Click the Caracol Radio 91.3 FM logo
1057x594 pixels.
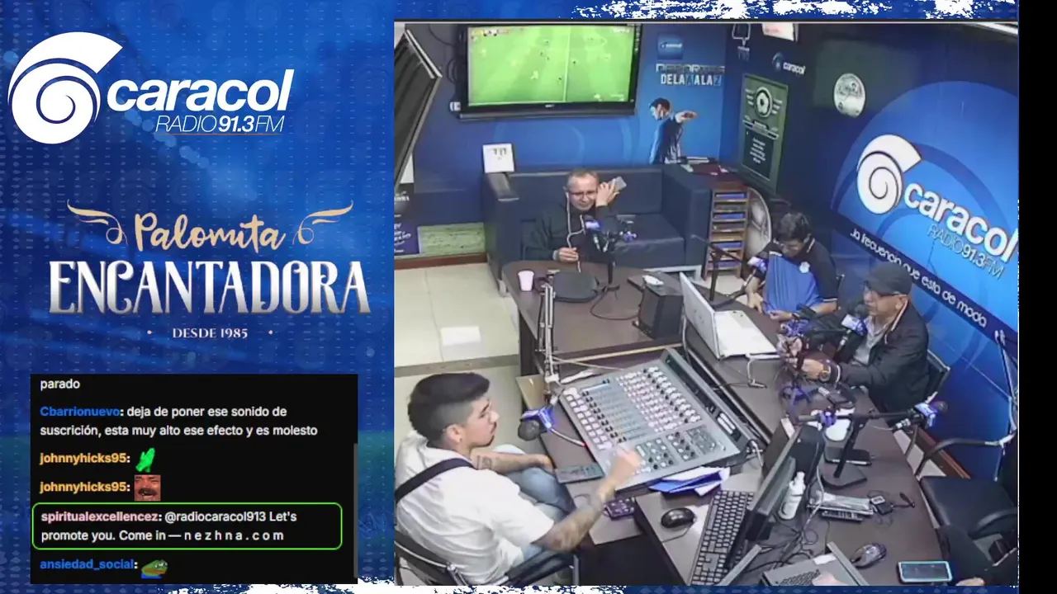pos(150,87)
